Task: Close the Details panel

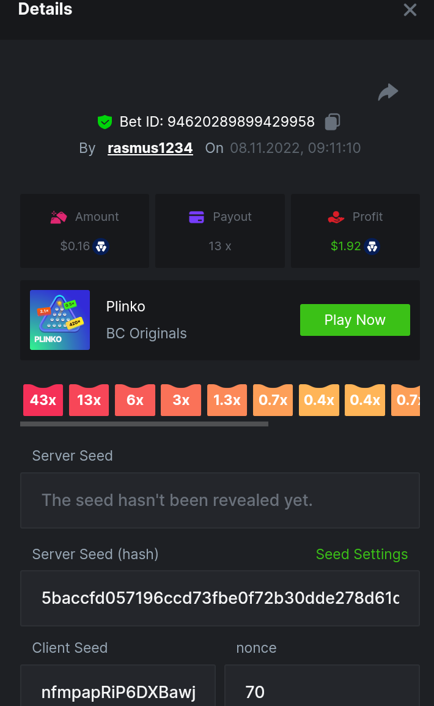Action: point(410,10)
